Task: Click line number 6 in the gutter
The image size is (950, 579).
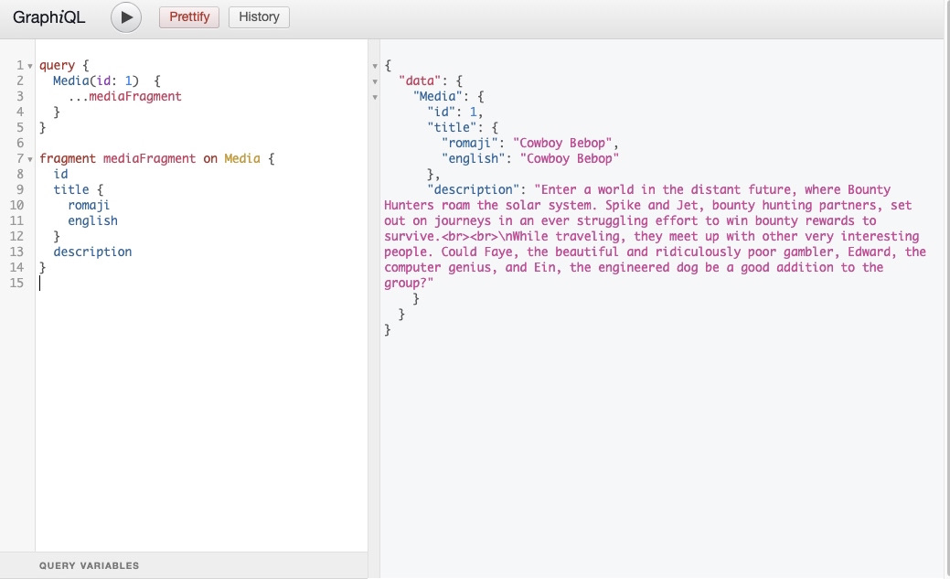Action: click(20, 143)
